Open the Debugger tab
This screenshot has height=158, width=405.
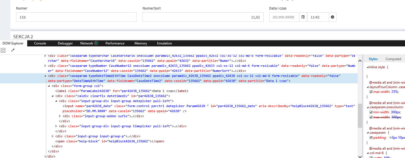(x=65, y=43)
